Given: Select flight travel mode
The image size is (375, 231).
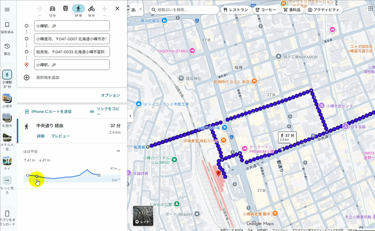Looking at the screenshot, I should click(x=104, y=8).
